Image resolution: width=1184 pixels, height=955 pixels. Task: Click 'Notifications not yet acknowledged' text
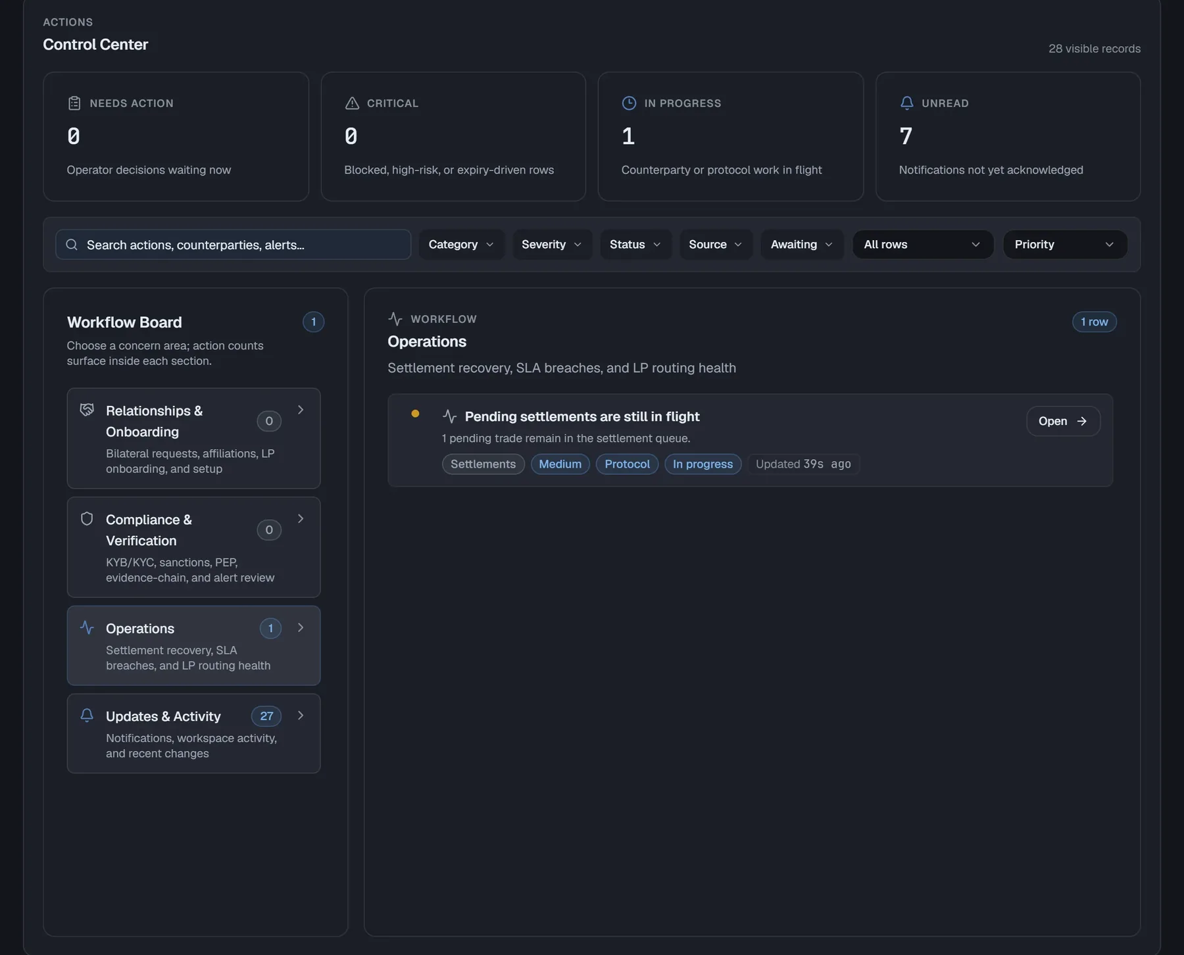tap(991, 170)
